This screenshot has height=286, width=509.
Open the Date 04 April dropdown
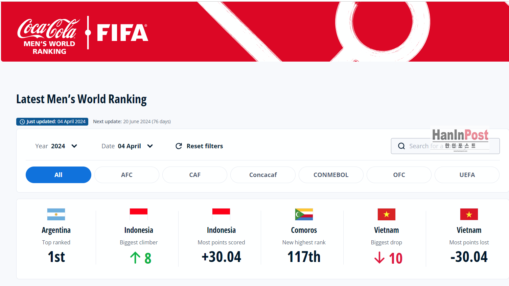pyautogui.click(x=127, y=146)
